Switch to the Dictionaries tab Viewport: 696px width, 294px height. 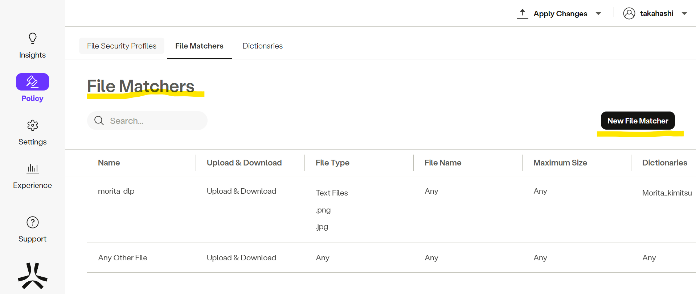[262, 46]
